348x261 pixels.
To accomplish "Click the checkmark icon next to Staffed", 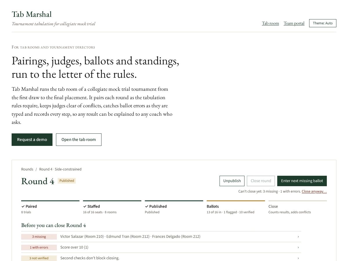I will coord(85,206).
